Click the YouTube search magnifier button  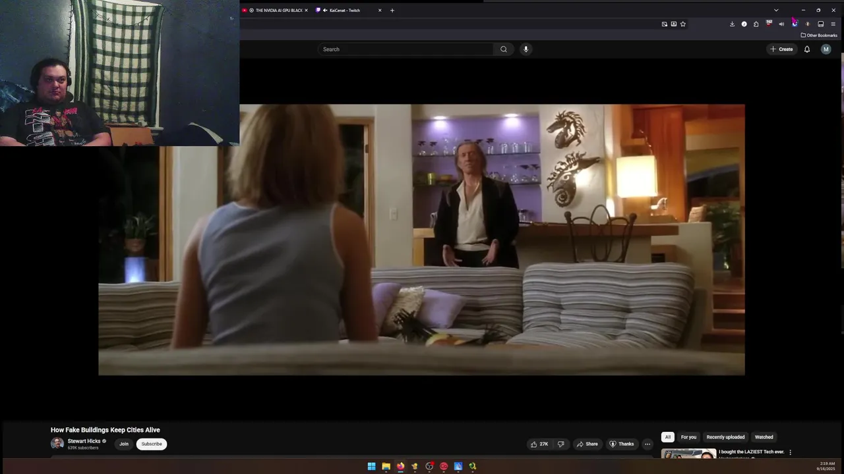pos(504,49)
